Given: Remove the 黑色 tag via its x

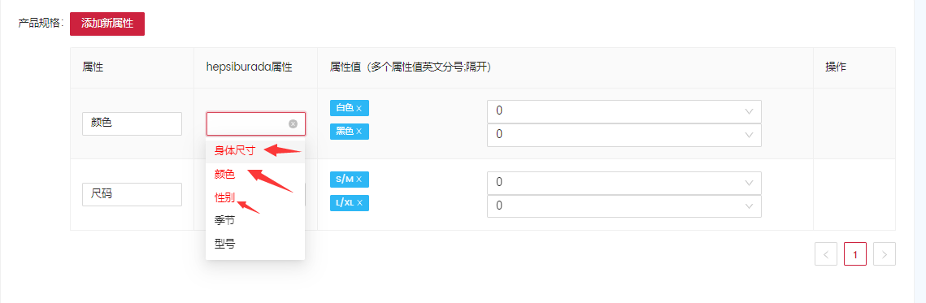Looking at the screenshot, I should [x=359, y=131].
